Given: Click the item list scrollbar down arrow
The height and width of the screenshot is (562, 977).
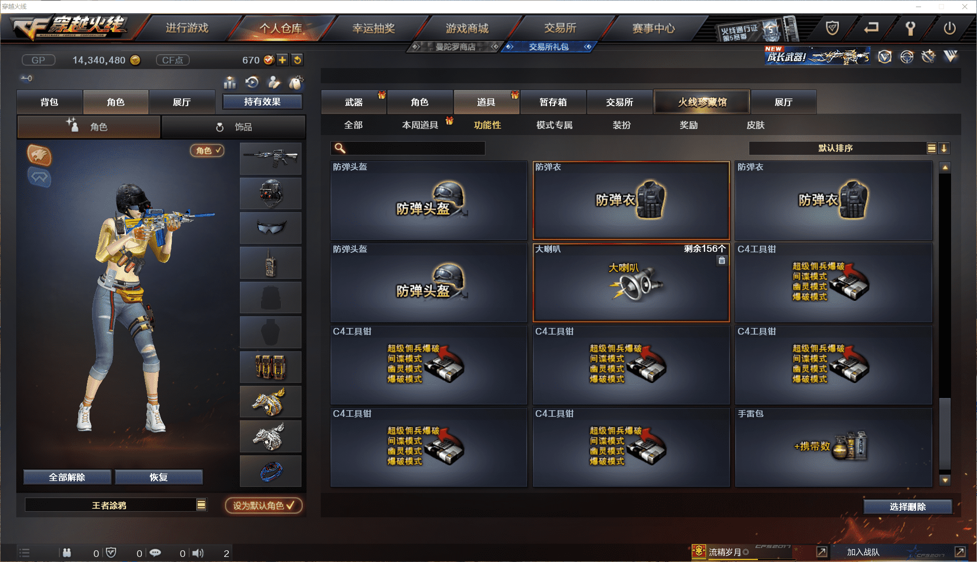Looking at the screenshot, I should 945,480.
